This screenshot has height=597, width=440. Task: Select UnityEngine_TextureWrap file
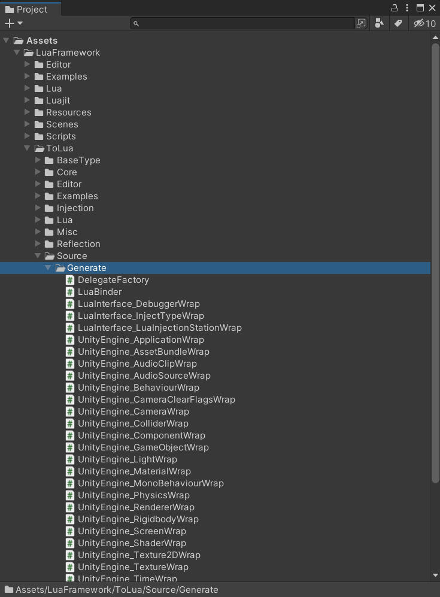coord(133,567)
